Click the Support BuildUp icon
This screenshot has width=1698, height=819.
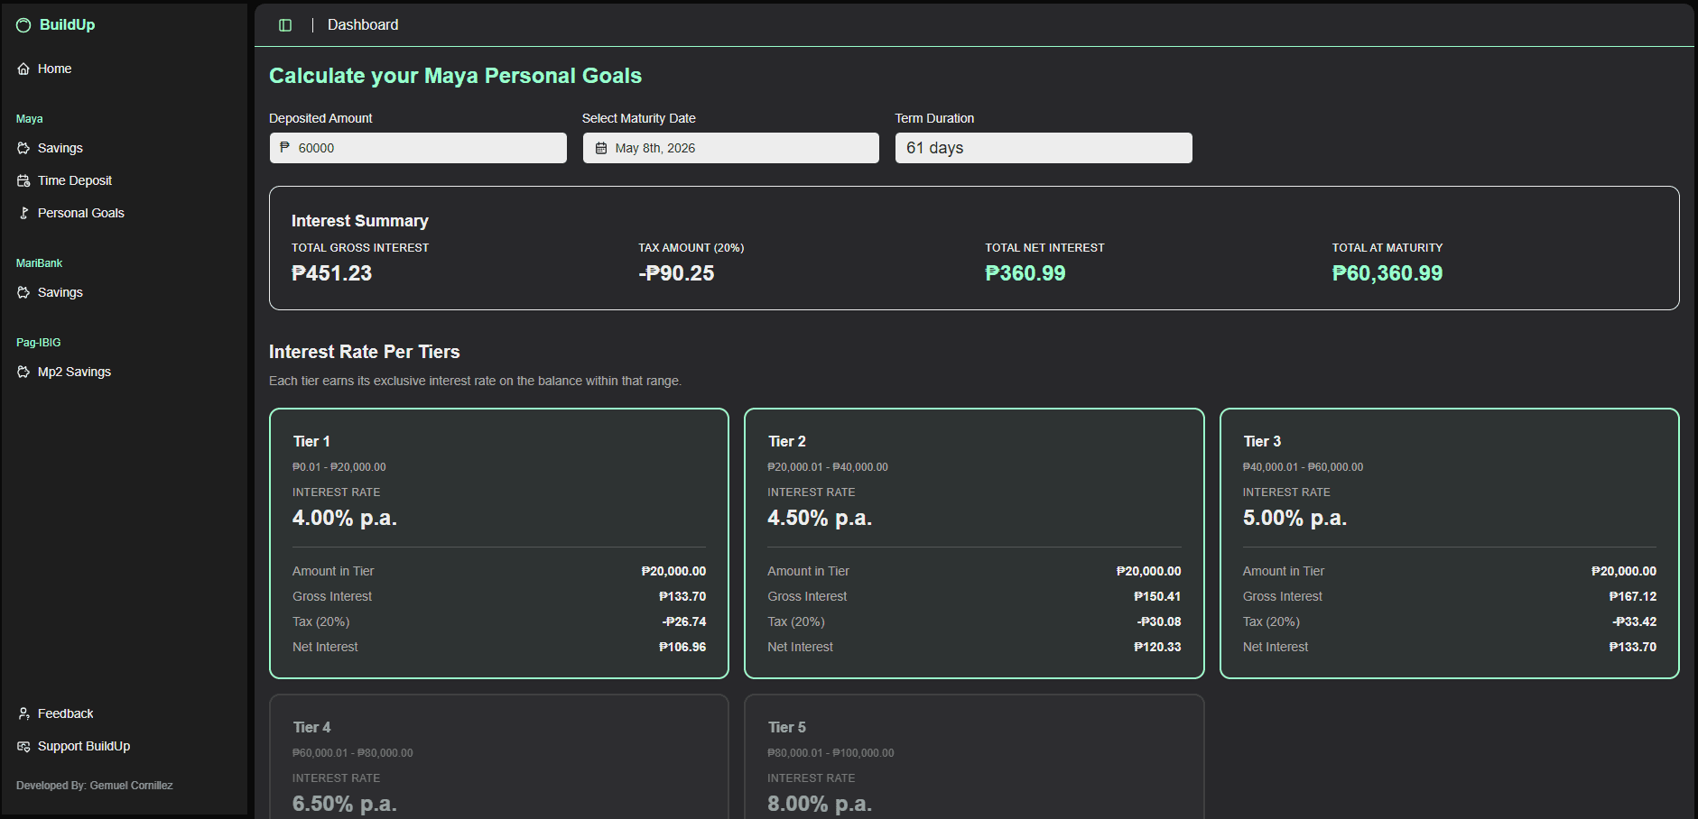[23, 747]
